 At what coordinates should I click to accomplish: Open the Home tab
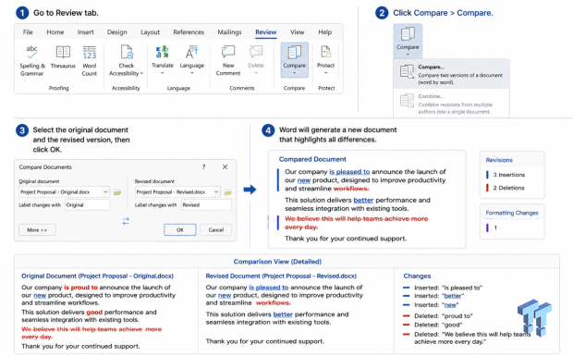[55, 32]
